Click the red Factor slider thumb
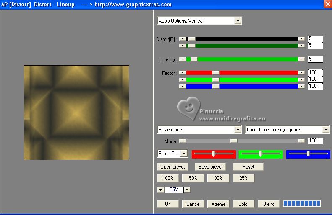This screenshot has width=332, height=215. (x=216, y=73)
